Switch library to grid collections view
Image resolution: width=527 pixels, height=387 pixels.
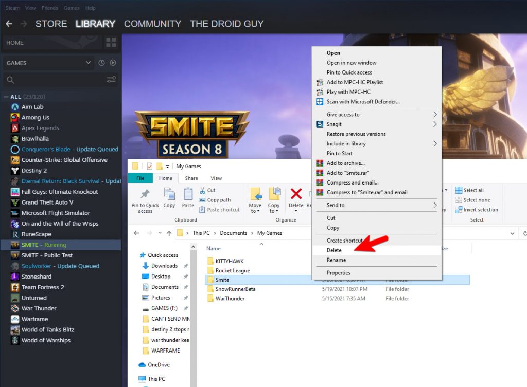pos(111,42)
